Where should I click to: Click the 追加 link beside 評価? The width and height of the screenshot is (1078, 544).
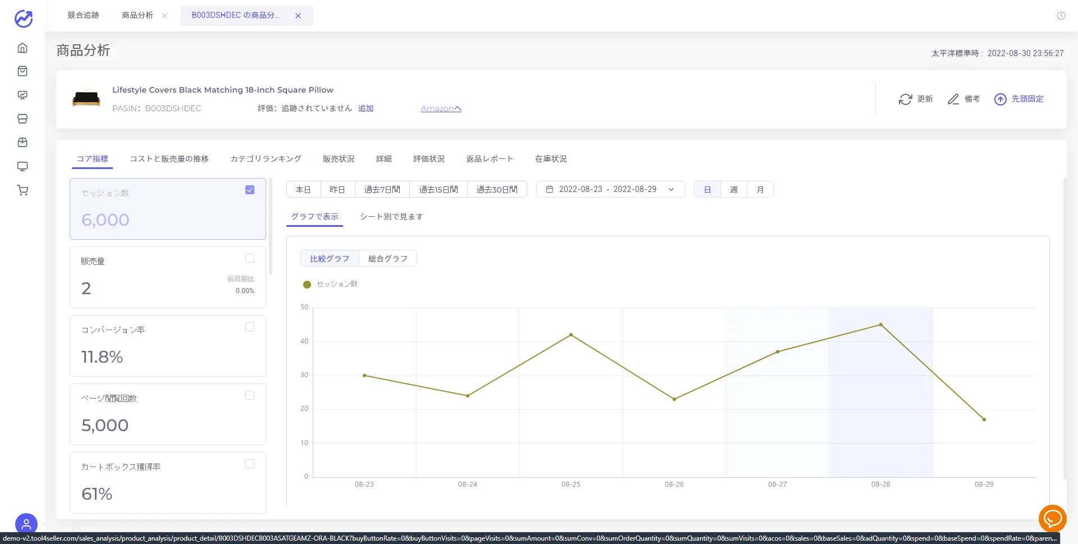366,108
